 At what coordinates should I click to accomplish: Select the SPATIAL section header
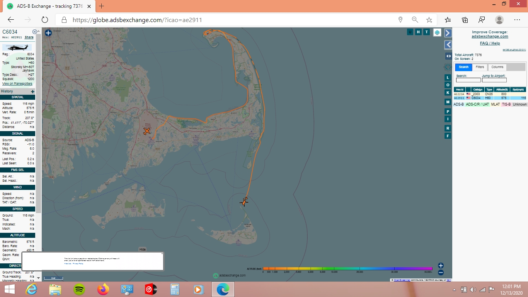coord(18,97)
